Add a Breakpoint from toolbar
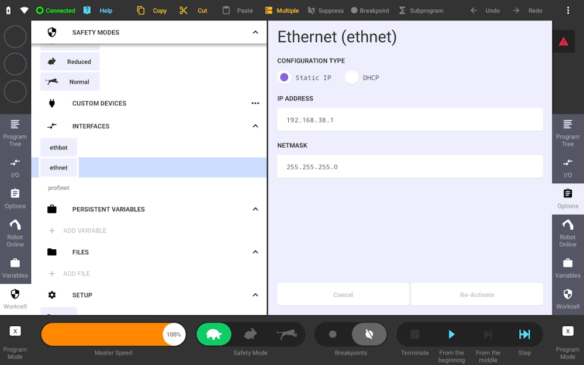The height and width of the screenshot is (365, 584). point(370,11)
